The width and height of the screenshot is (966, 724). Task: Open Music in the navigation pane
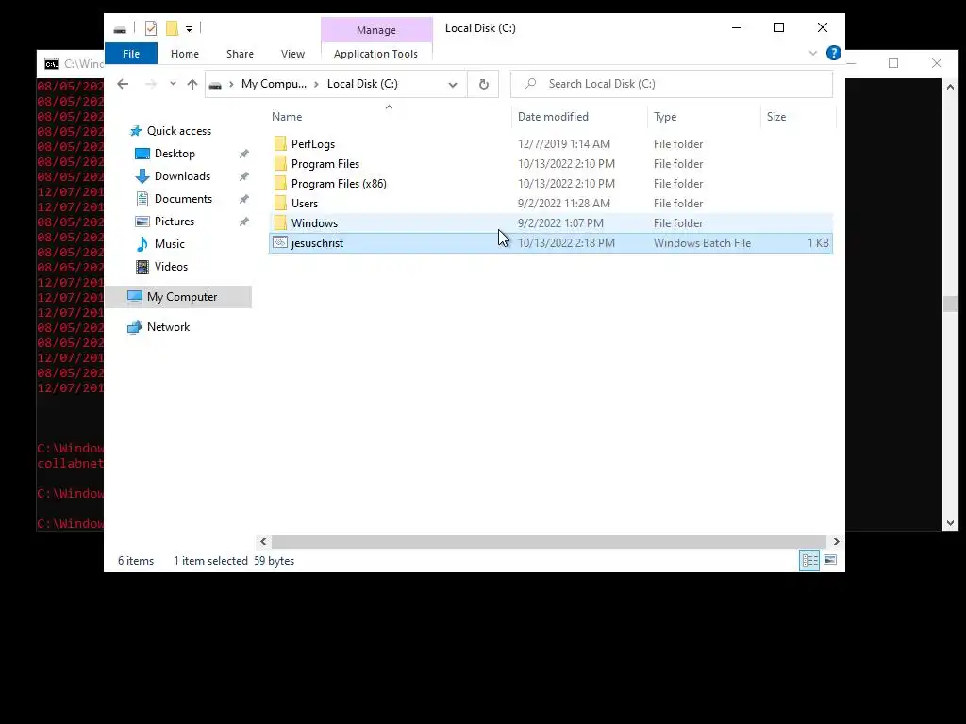tap(170, 244)
